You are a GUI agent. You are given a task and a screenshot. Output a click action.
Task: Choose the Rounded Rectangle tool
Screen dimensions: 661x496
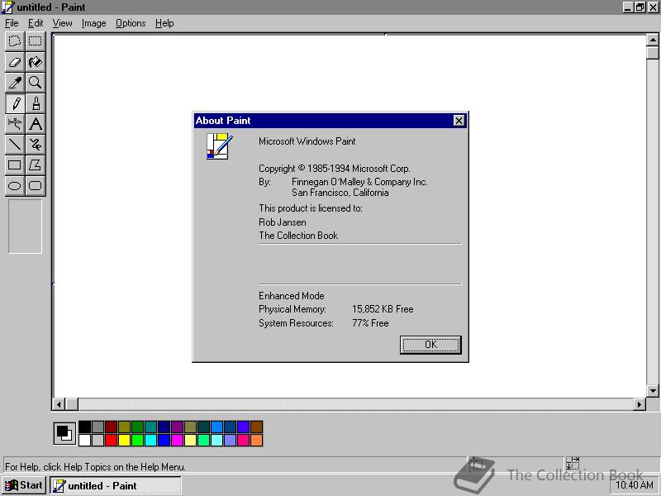[36, 185]
